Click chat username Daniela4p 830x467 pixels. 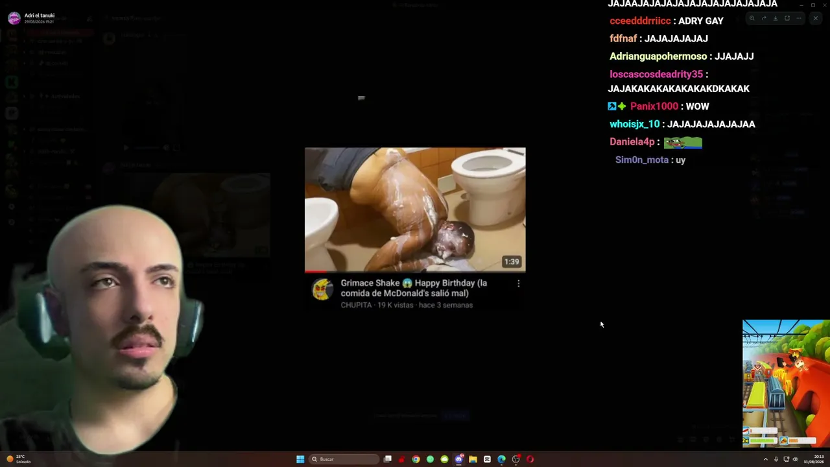[632, 141]
